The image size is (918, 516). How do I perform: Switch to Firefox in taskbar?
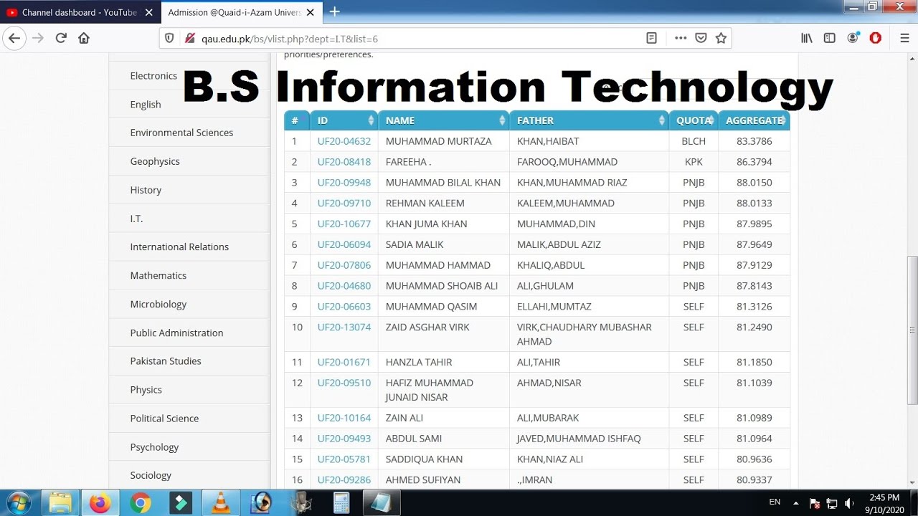point(100,503)
